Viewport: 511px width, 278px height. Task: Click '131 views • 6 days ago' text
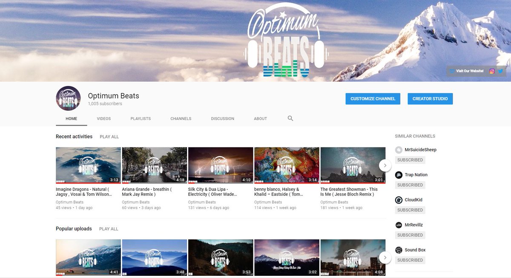pos(209,208)
